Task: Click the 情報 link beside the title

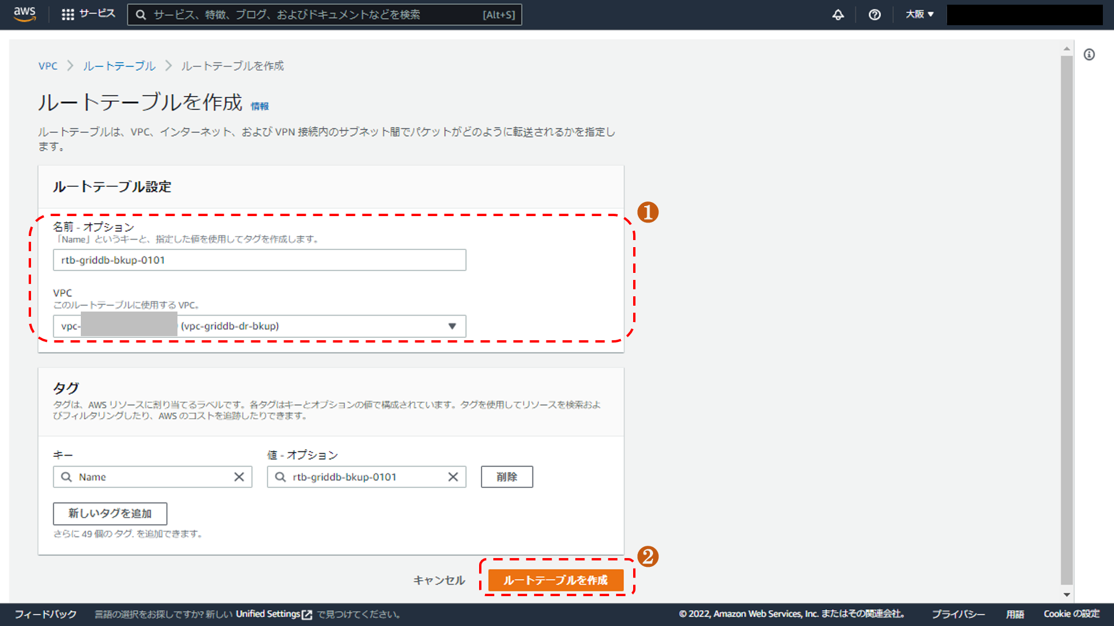Action: click(x=259, y=106)
